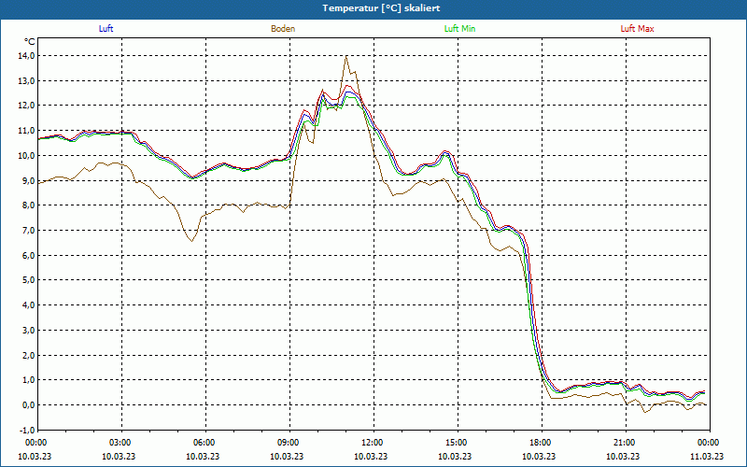Click the 7,0 y-axis value

(29, 231)
